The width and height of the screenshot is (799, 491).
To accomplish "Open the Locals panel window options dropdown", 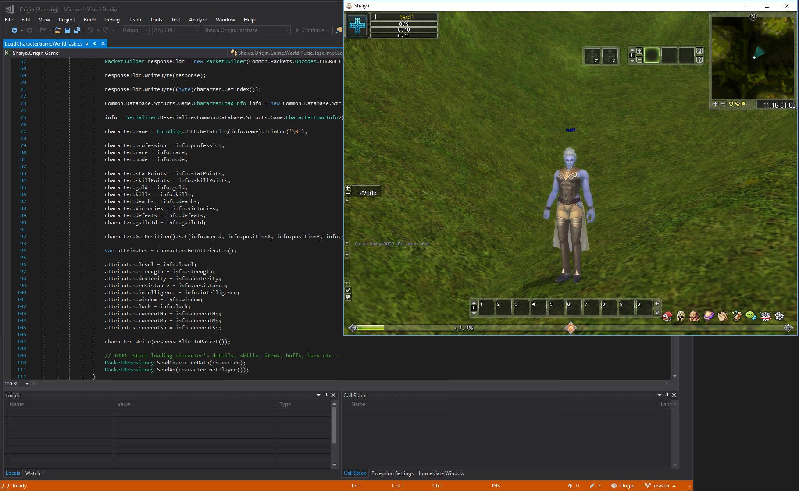I will click(x=319, y=395).
